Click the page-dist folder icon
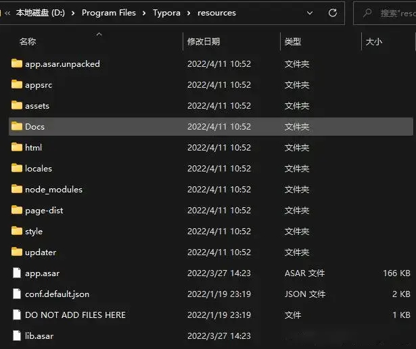This screenshot has width=416, height=349. coord(17,210)
